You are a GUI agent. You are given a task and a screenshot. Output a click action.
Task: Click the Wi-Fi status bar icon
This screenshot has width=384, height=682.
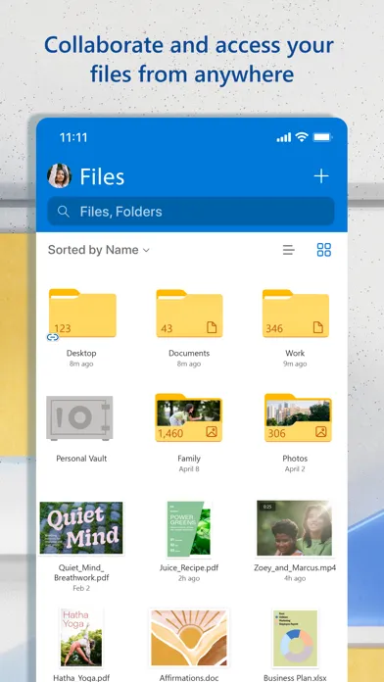coord(302,137)
